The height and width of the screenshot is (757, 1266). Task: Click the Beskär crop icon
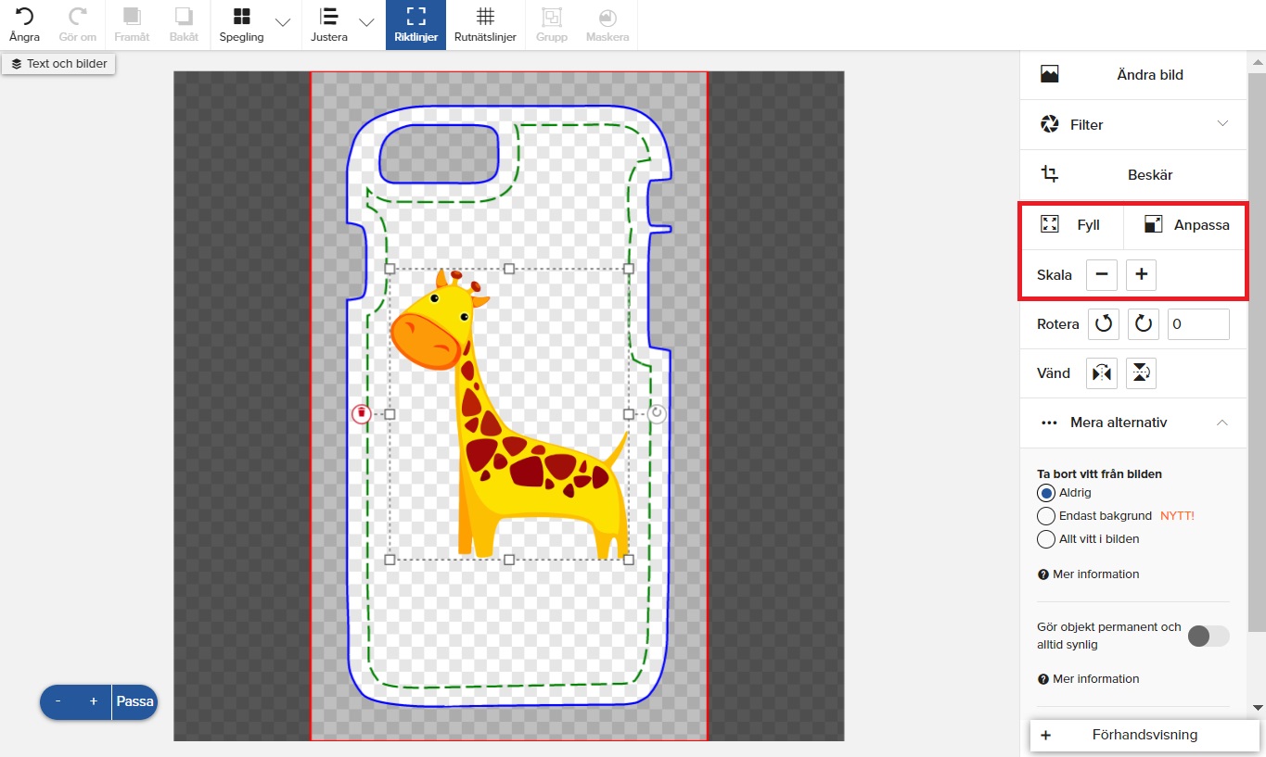click(1050, 174)
